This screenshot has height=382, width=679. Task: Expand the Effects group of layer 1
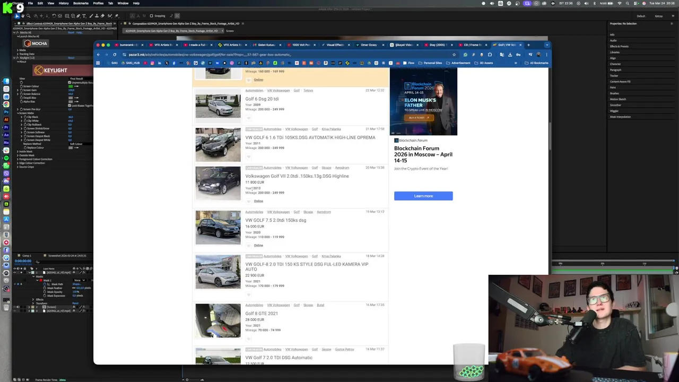pos(33,300)
